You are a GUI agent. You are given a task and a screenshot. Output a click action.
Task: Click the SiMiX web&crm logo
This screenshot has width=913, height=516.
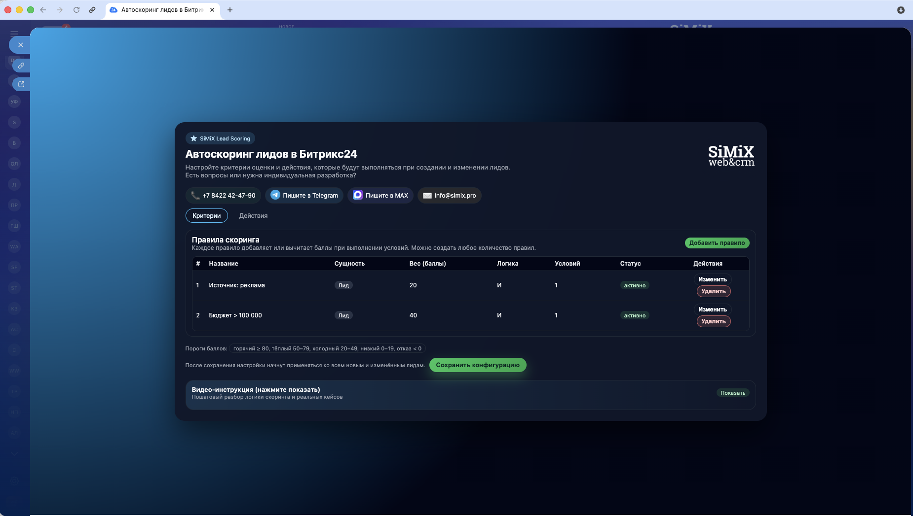click(x=731, y=156)
